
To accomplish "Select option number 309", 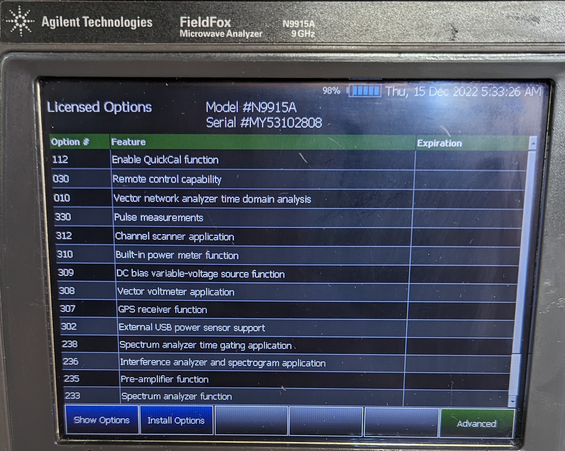I will tap(66, 272).
